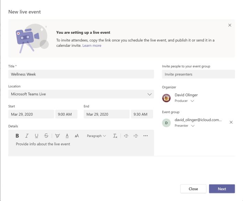Screen dimensions: 243x201
Task: Open the Learn more link
Action: 92,45
